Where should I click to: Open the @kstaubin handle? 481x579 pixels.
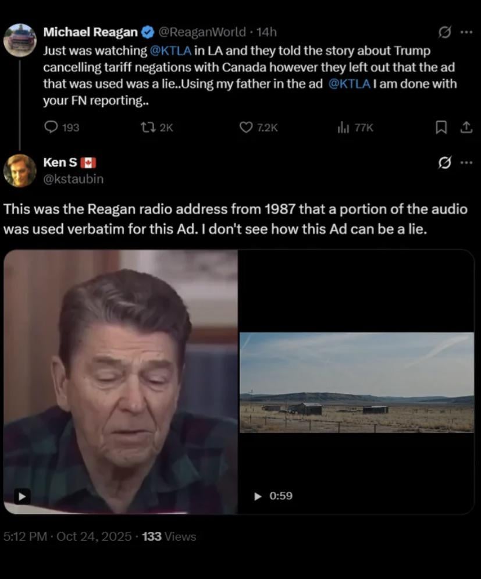(73, 179)
